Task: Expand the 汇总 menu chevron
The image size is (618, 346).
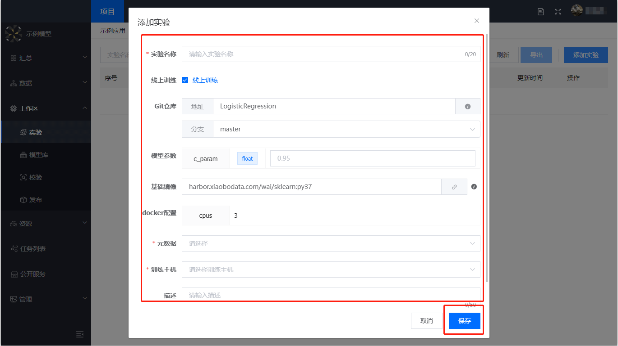Action: pyautogui.click(x=85, y=58)
